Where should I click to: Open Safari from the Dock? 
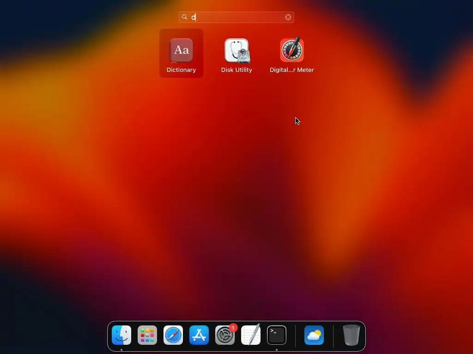(173, 335)
